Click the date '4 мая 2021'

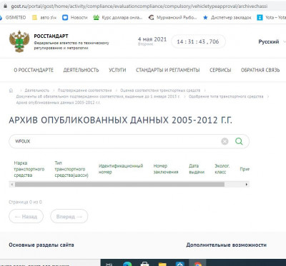152,39
